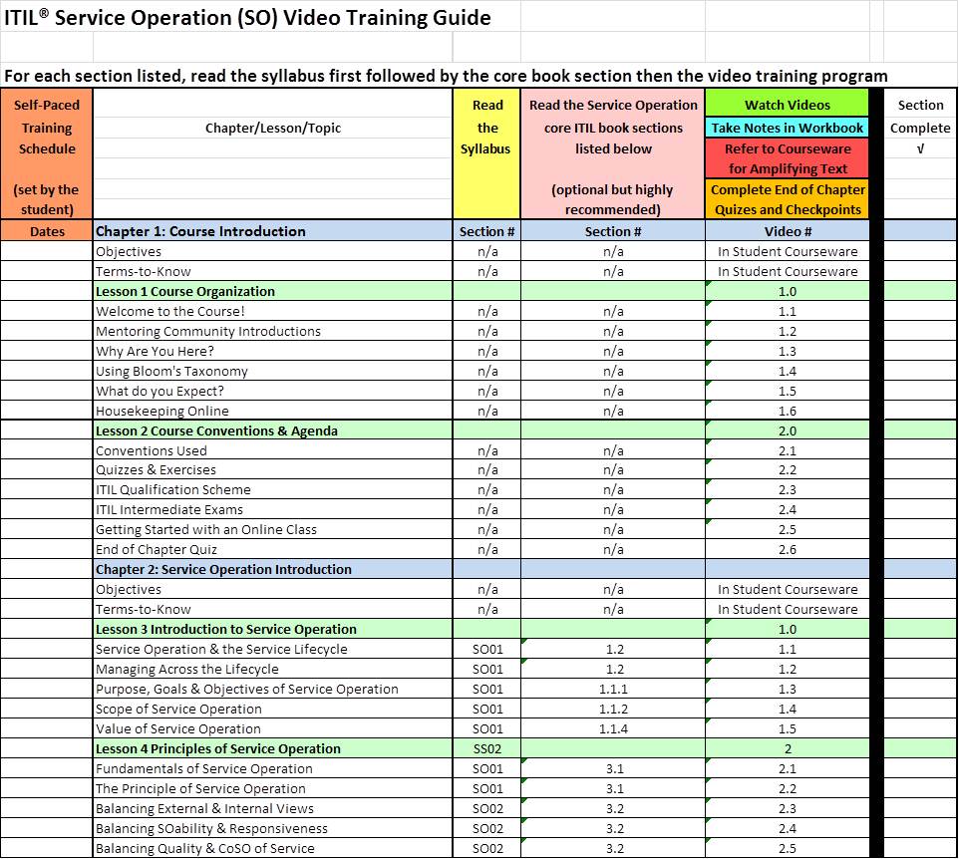Select the 'Welcome to the Course!' topic

coord(273,311)
